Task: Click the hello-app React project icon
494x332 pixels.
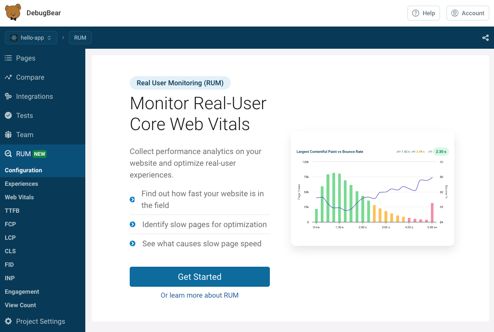Action: pyautogui.click(x=14, y=38)
